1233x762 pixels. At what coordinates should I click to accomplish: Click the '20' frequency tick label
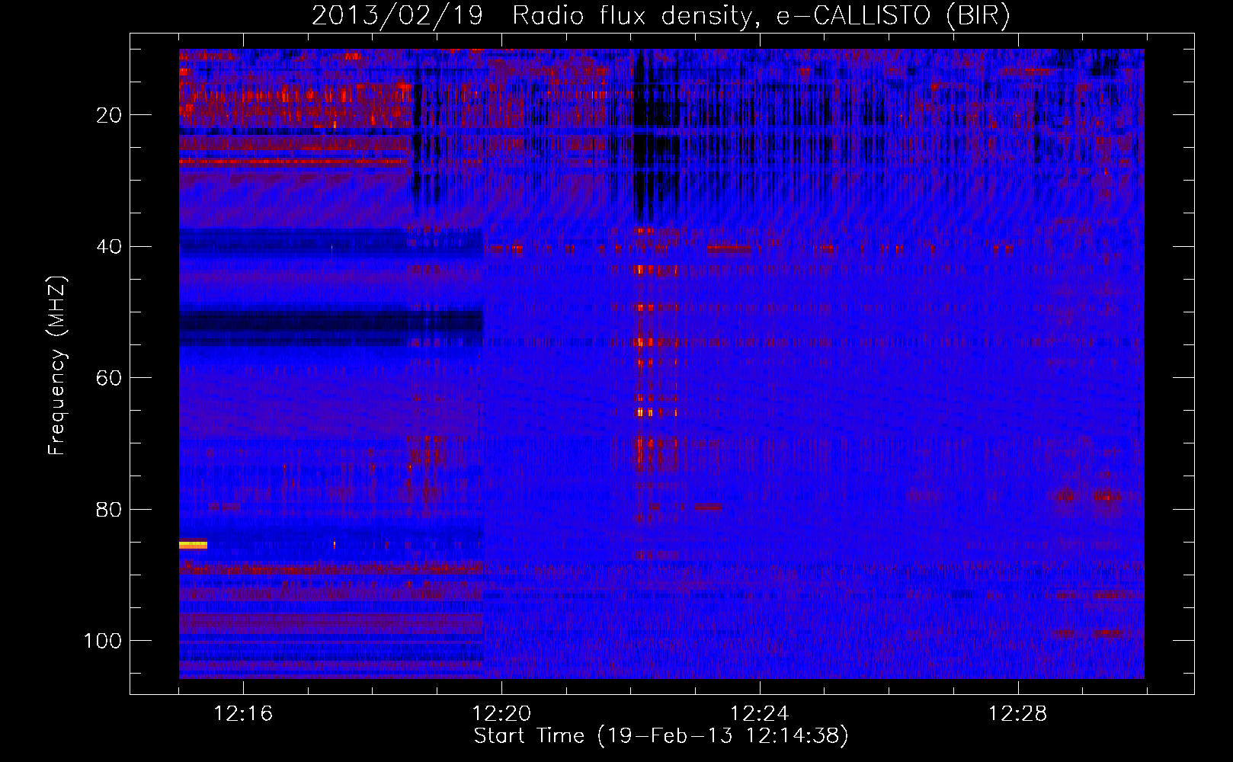pos(110,115)
